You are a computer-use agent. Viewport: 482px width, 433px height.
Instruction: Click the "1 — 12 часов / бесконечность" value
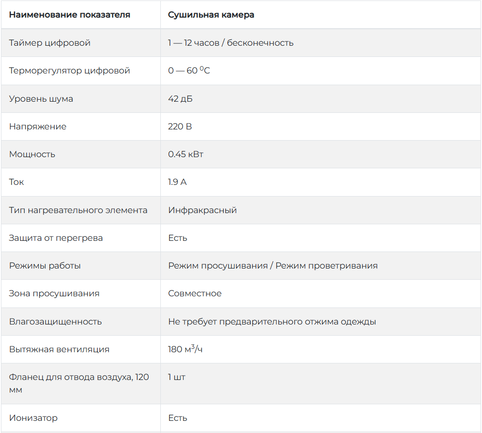pos(231,43)
